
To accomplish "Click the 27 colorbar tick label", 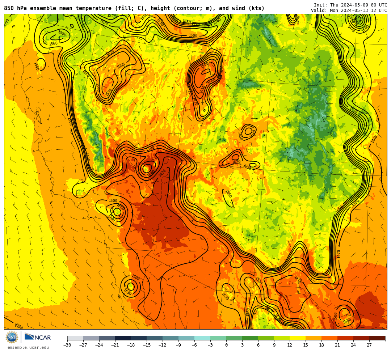I will (x=369, y=345).
